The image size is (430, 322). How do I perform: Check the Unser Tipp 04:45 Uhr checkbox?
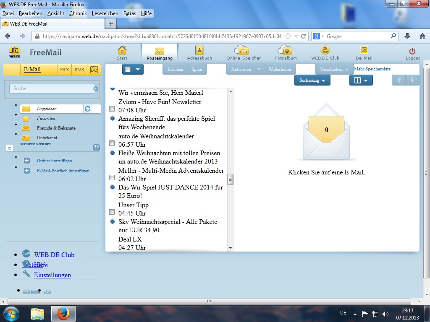[112, 212]
